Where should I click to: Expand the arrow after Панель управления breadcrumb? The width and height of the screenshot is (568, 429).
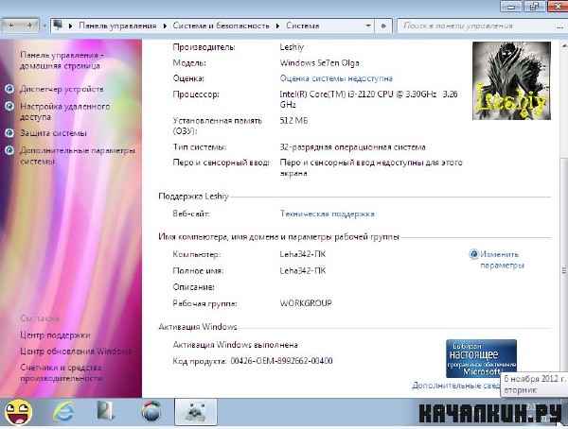[x=165, y=26]
